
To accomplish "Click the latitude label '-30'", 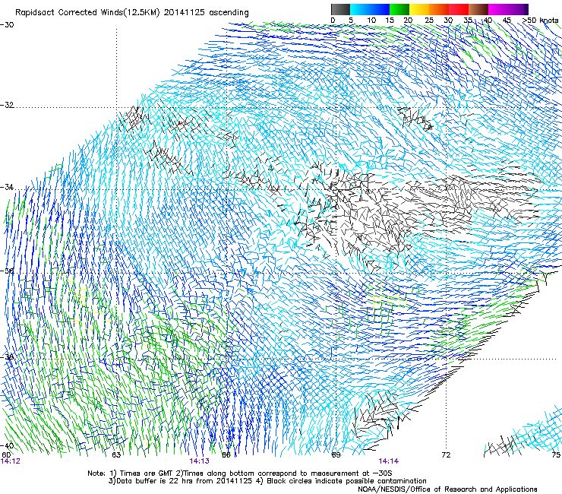I will click(x=7, y=25).
